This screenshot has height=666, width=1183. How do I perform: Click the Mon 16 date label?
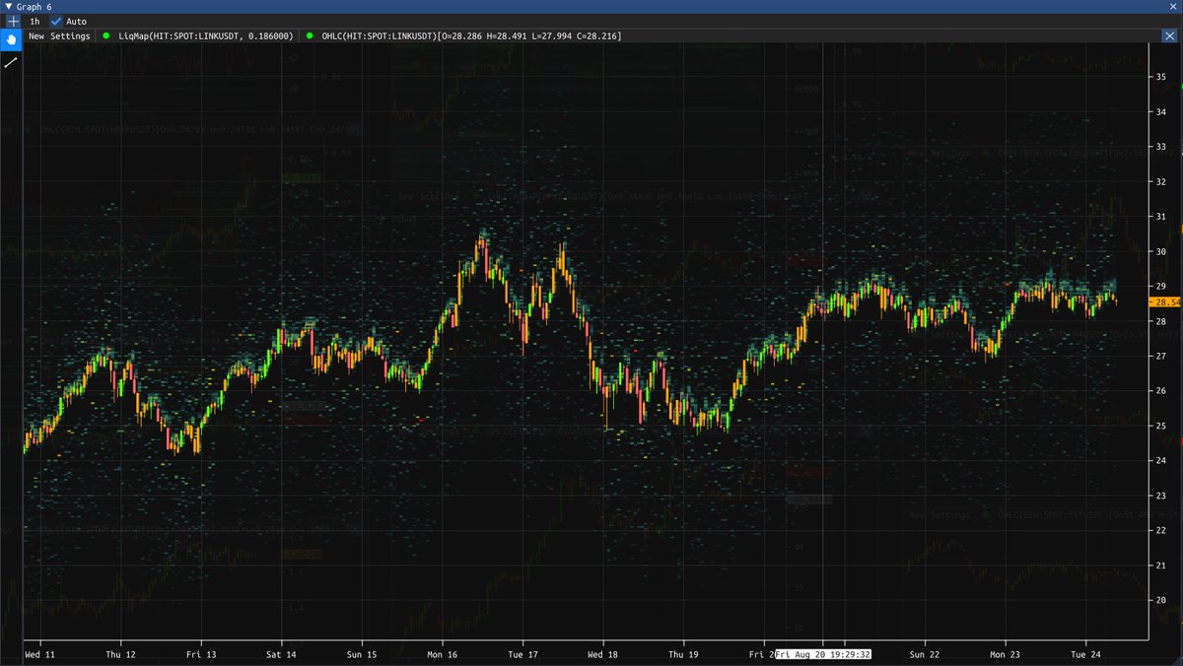tap(442, 654)
